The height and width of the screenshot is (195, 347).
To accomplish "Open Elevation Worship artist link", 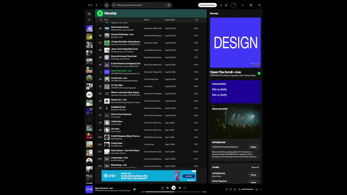I will [x=118, y=110].
